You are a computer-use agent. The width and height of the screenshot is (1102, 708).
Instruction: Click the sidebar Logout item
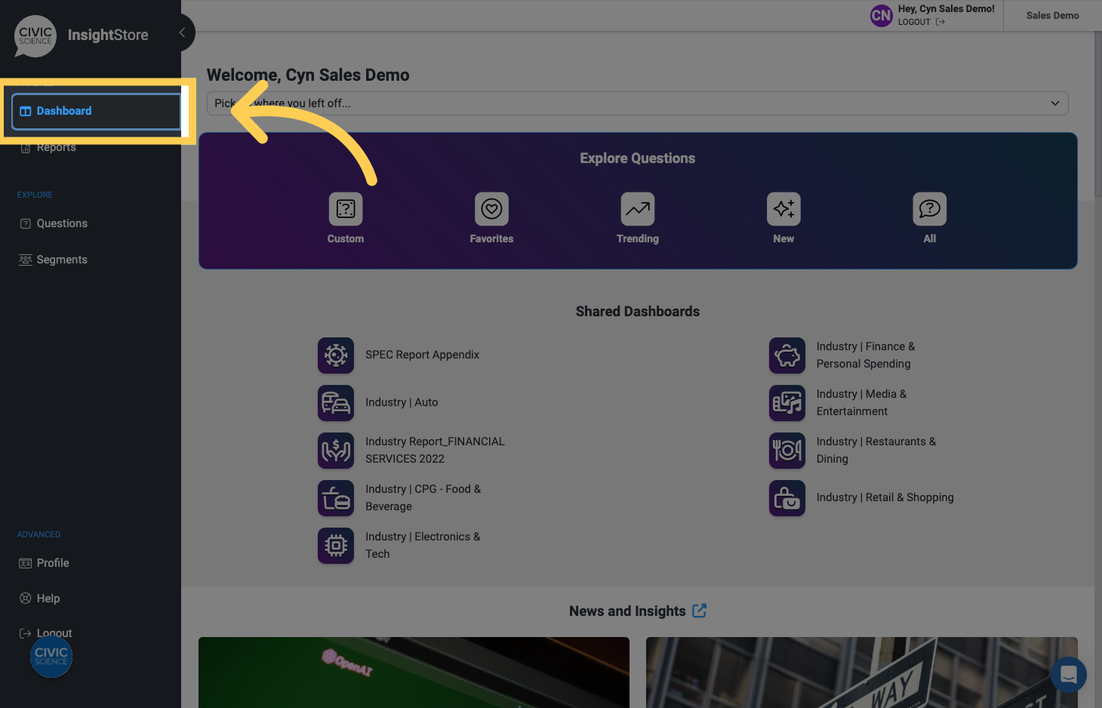(x=54, y=633)
